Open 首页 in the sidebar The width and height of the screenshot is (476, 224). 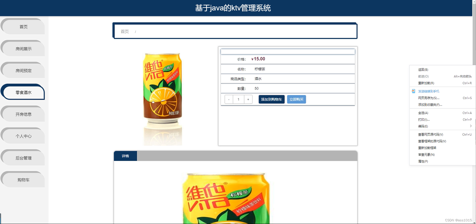23,27
